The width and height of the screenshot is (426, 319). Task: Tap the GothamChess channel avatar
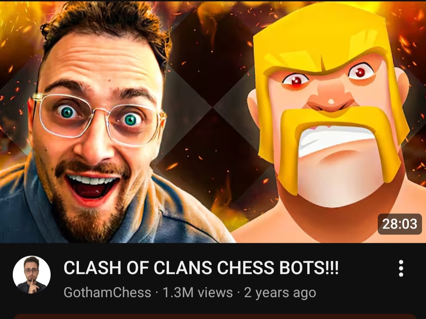pyautogui.click(x=31, y=274)
